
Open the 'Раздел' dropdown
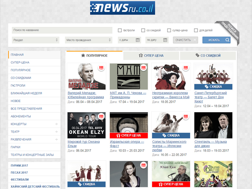tap(35, 40)
